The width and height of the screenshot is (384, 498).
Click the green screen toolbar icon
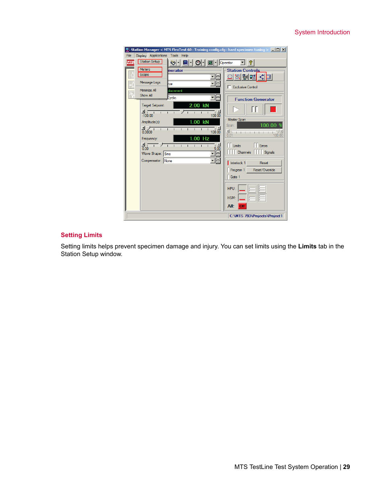(210, 63)
